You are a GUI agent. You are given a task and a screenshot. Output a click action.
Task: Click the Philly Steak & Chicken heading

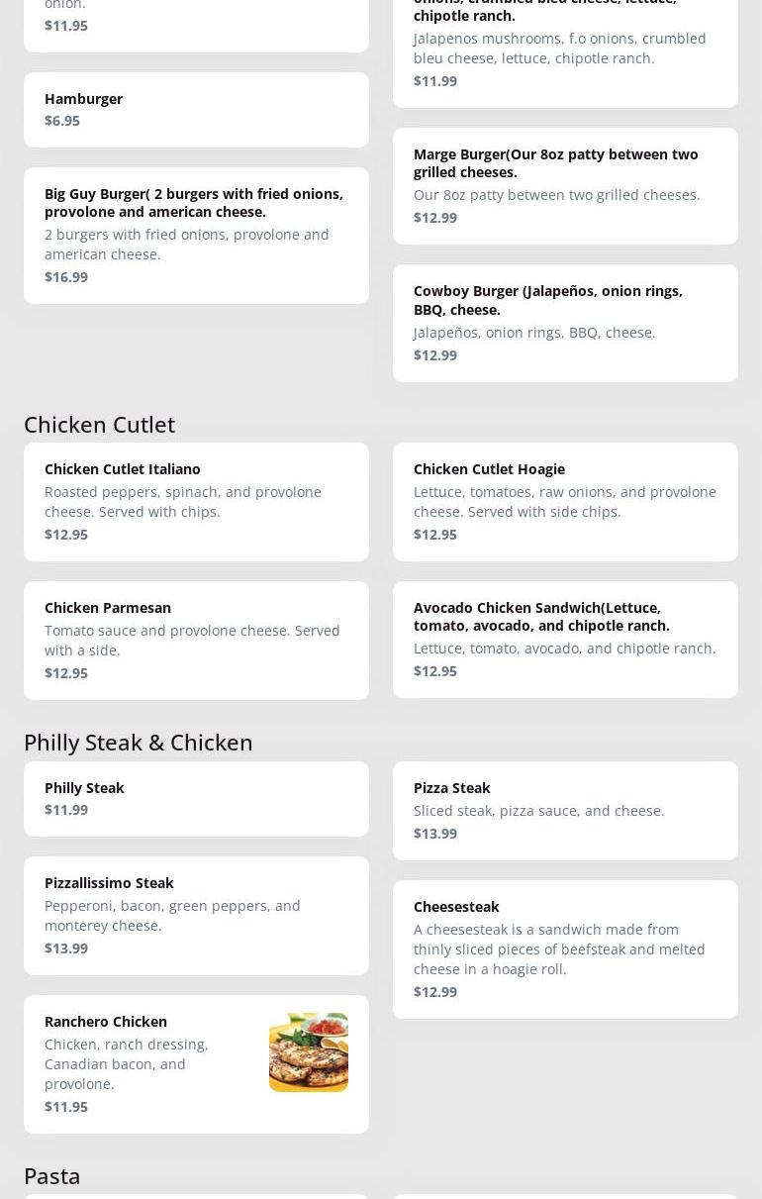[x=139, y=742]
